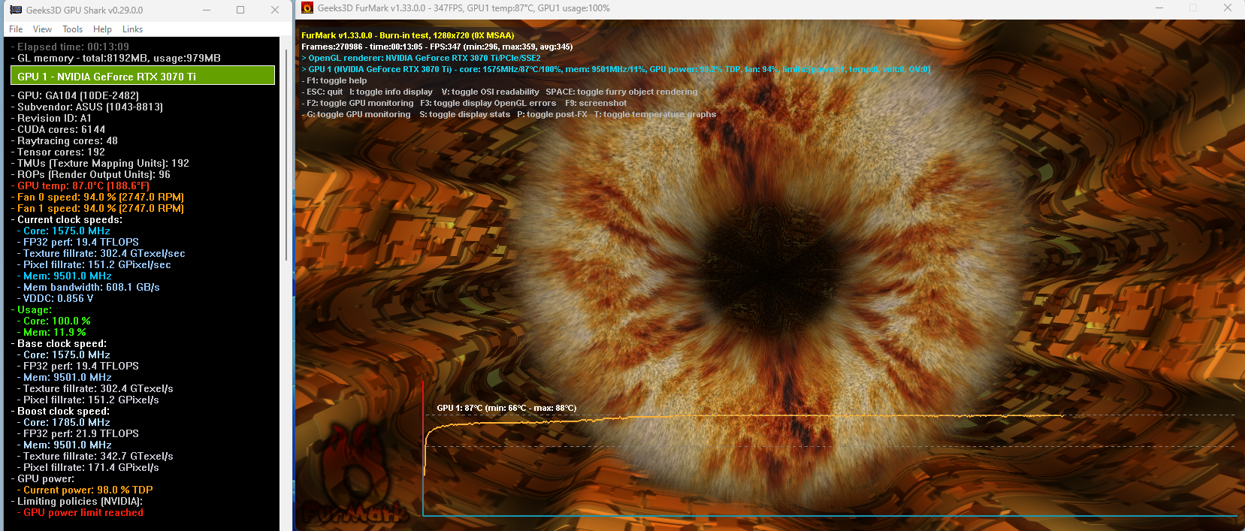Click the Revision ID: A1 line

pyautogui.click(x=51, y=118)
